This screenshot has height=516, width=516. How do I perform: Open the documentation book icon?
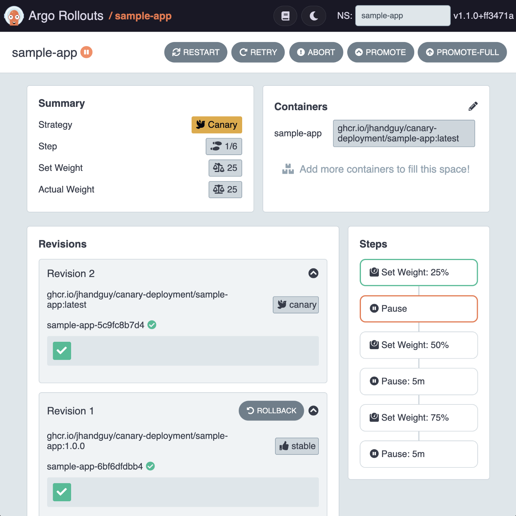285,16
